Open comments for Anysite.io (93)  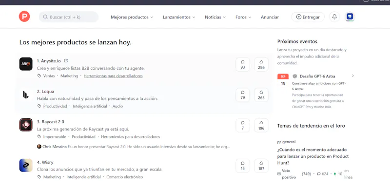point(242,64)
